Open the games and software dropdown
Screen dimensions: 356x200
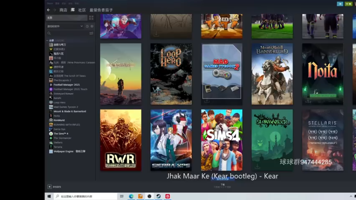65,26
